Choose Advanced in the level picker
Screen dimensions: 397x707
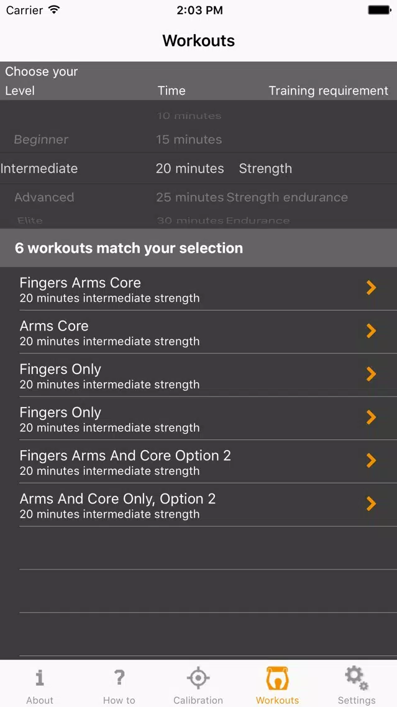44,197
